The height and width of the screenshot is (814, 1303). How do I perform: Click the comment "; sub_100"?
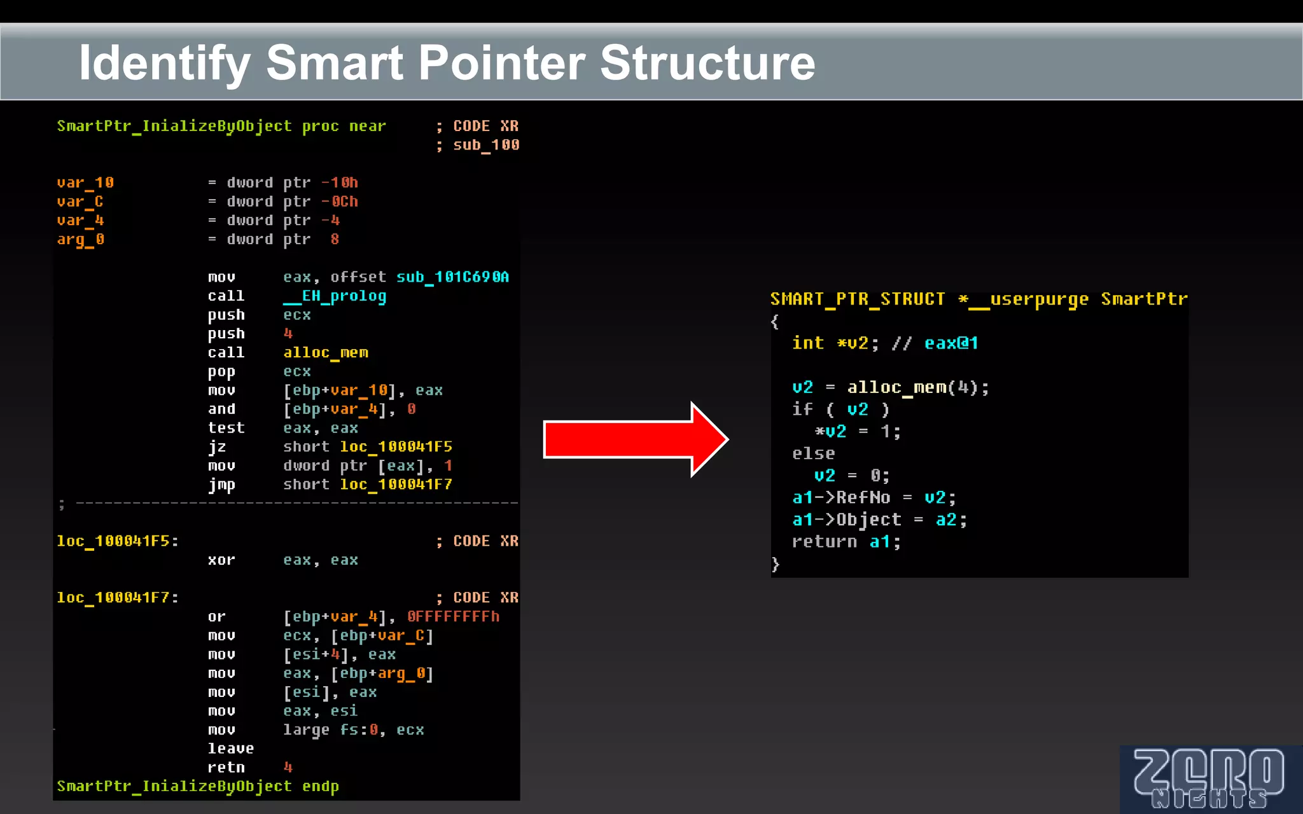478,146
